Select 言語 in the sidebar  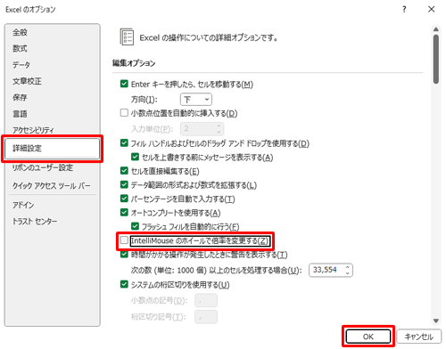(20, 114)
